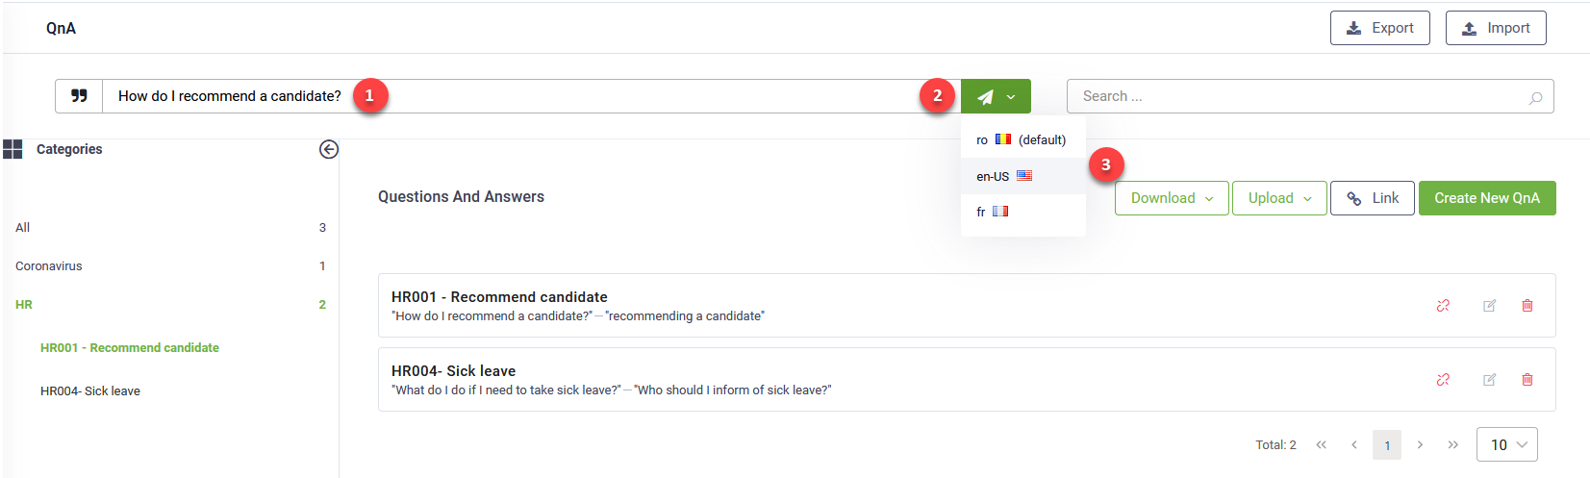Delete the HR004 Sick leave entry
The image size is (1590, 478).
[1527, 380]
